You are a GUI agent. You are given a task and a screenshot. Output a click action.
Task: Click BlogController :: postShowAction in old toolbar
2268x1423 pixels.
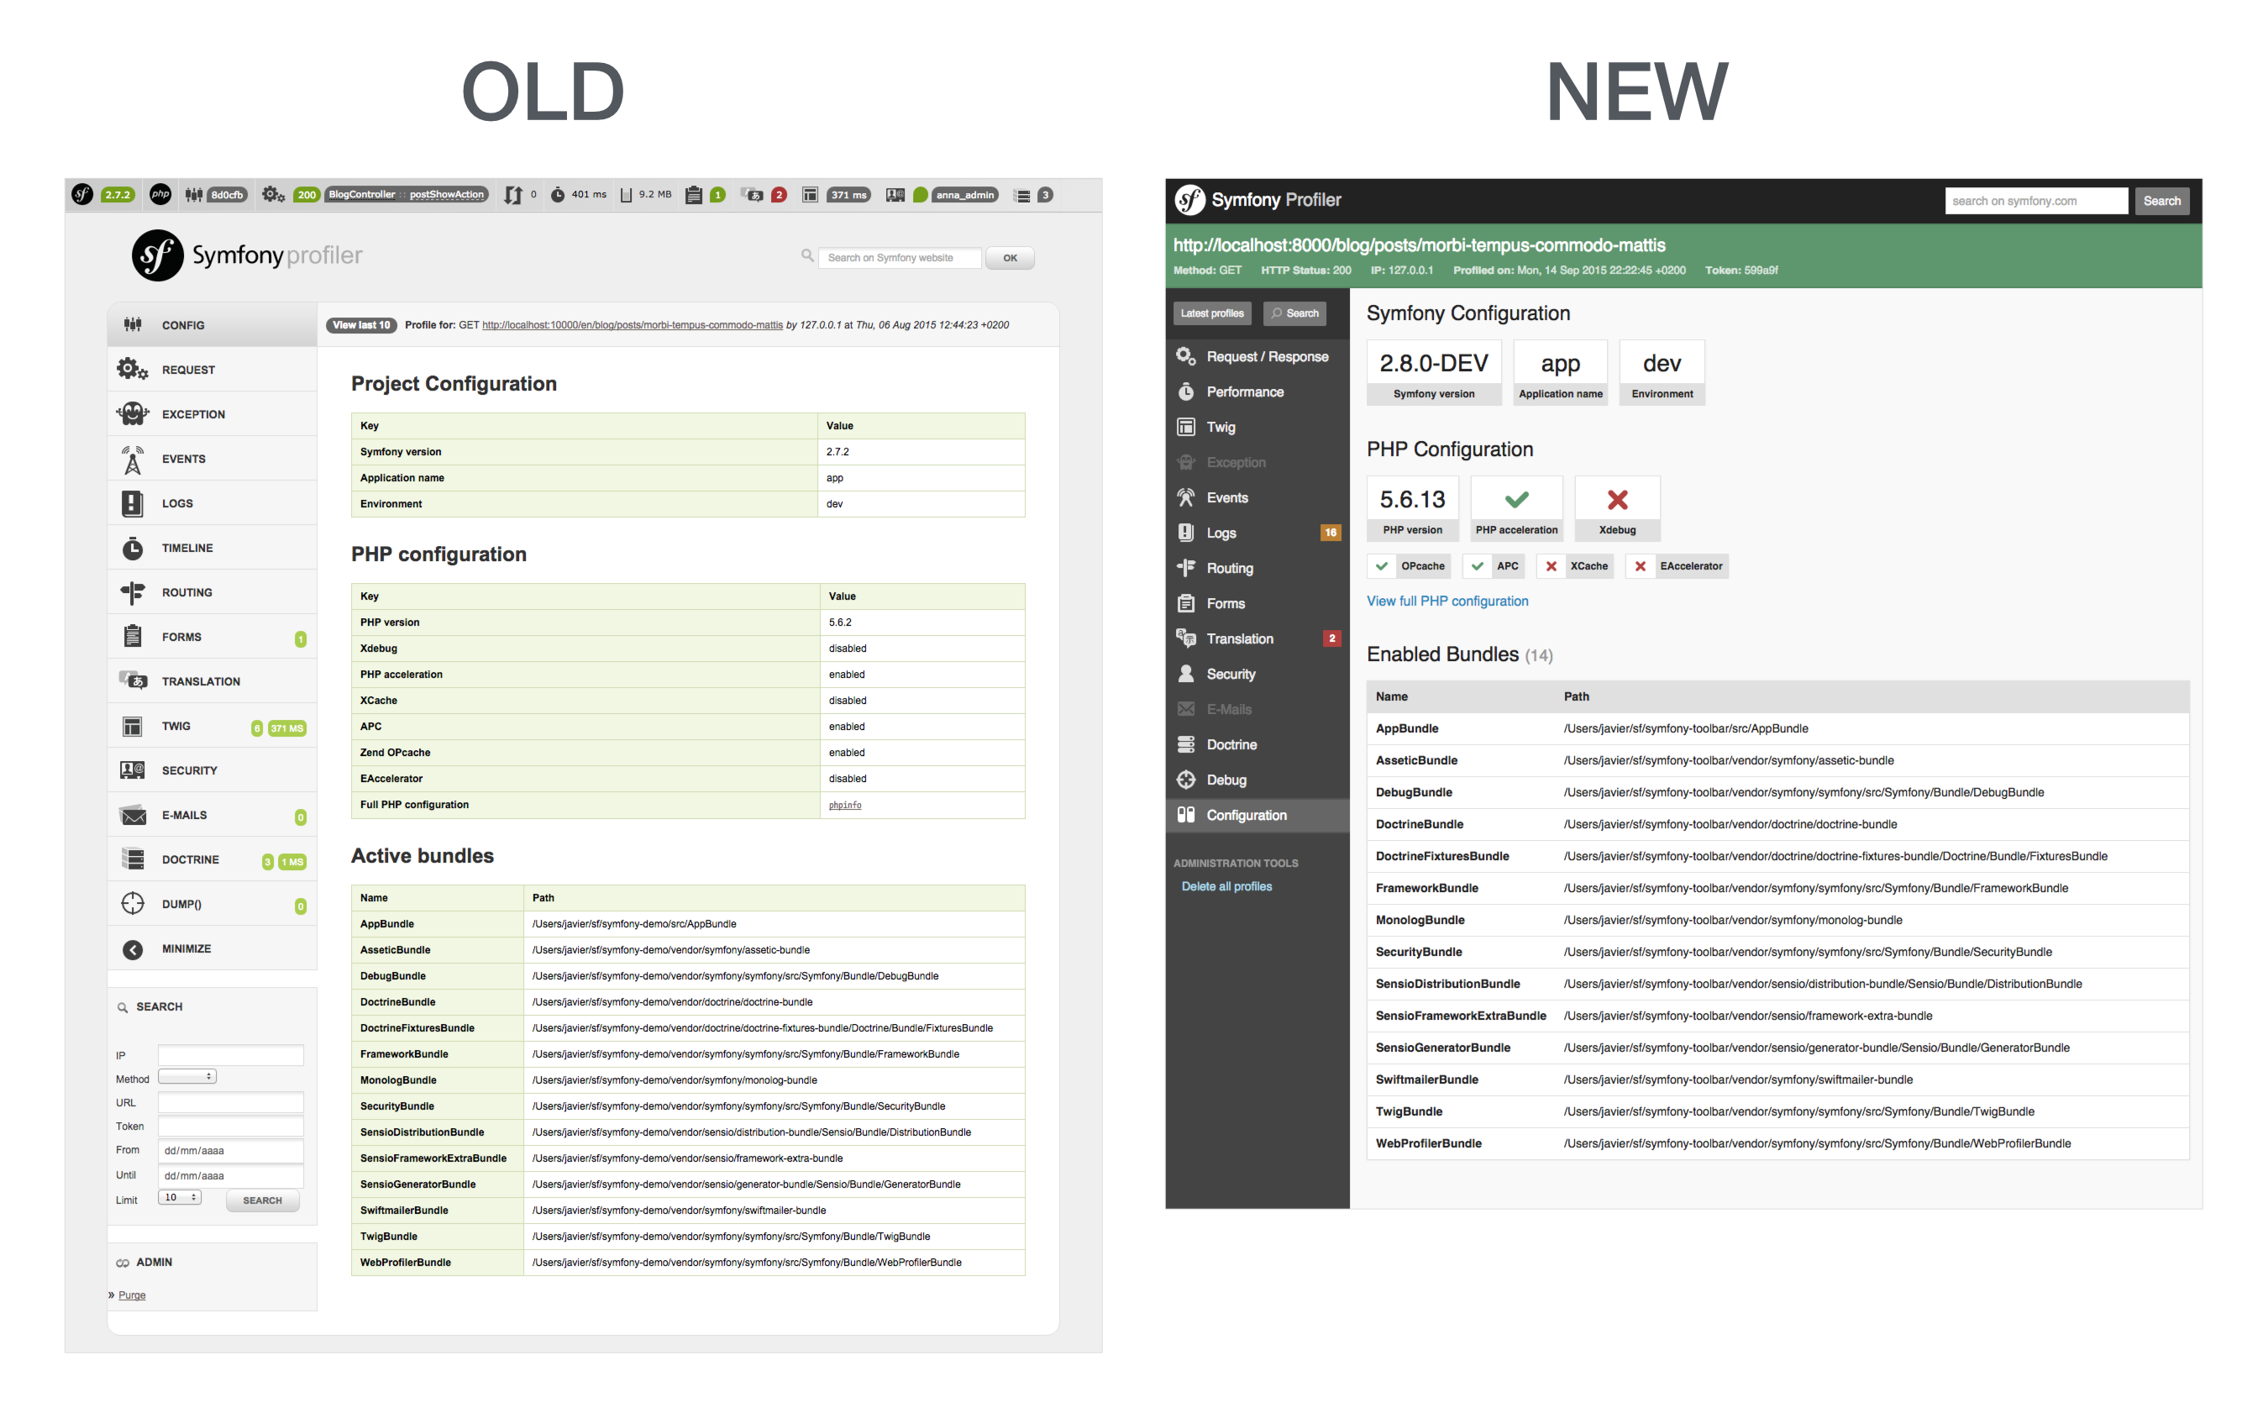click(407, 195)
